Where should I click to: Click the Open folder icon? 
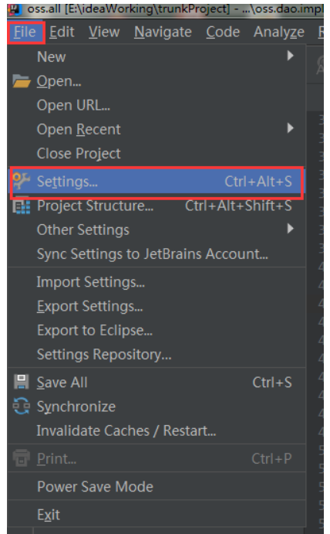coord(22,81)
